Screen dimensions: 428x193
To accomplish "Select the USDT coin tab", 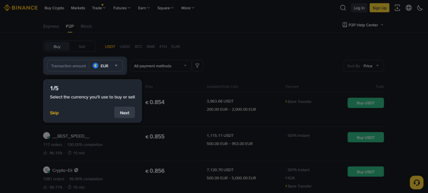I will click(110, 46).
